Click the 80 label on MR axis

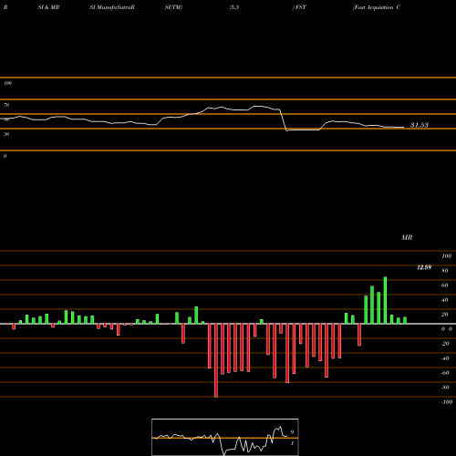(445, 271)
